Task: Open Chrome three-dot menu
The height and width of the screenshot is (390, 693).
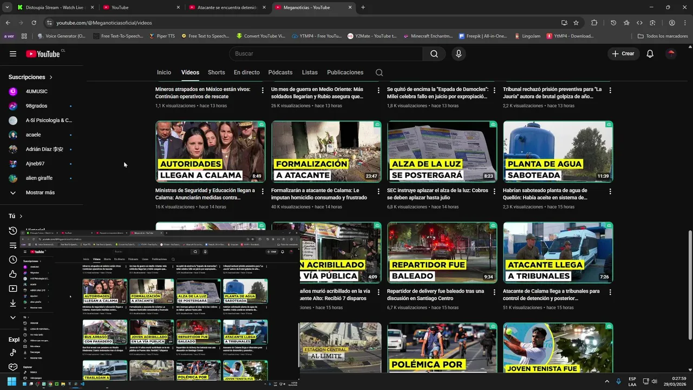Action: 685,23
